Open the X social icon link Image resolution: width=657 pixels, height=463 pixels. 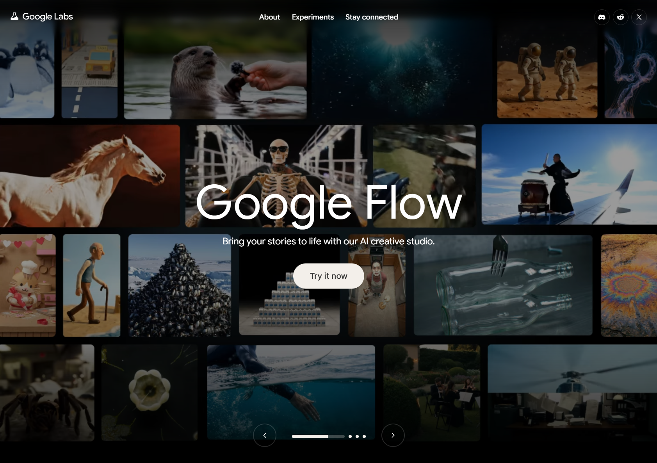coord(639,17)
